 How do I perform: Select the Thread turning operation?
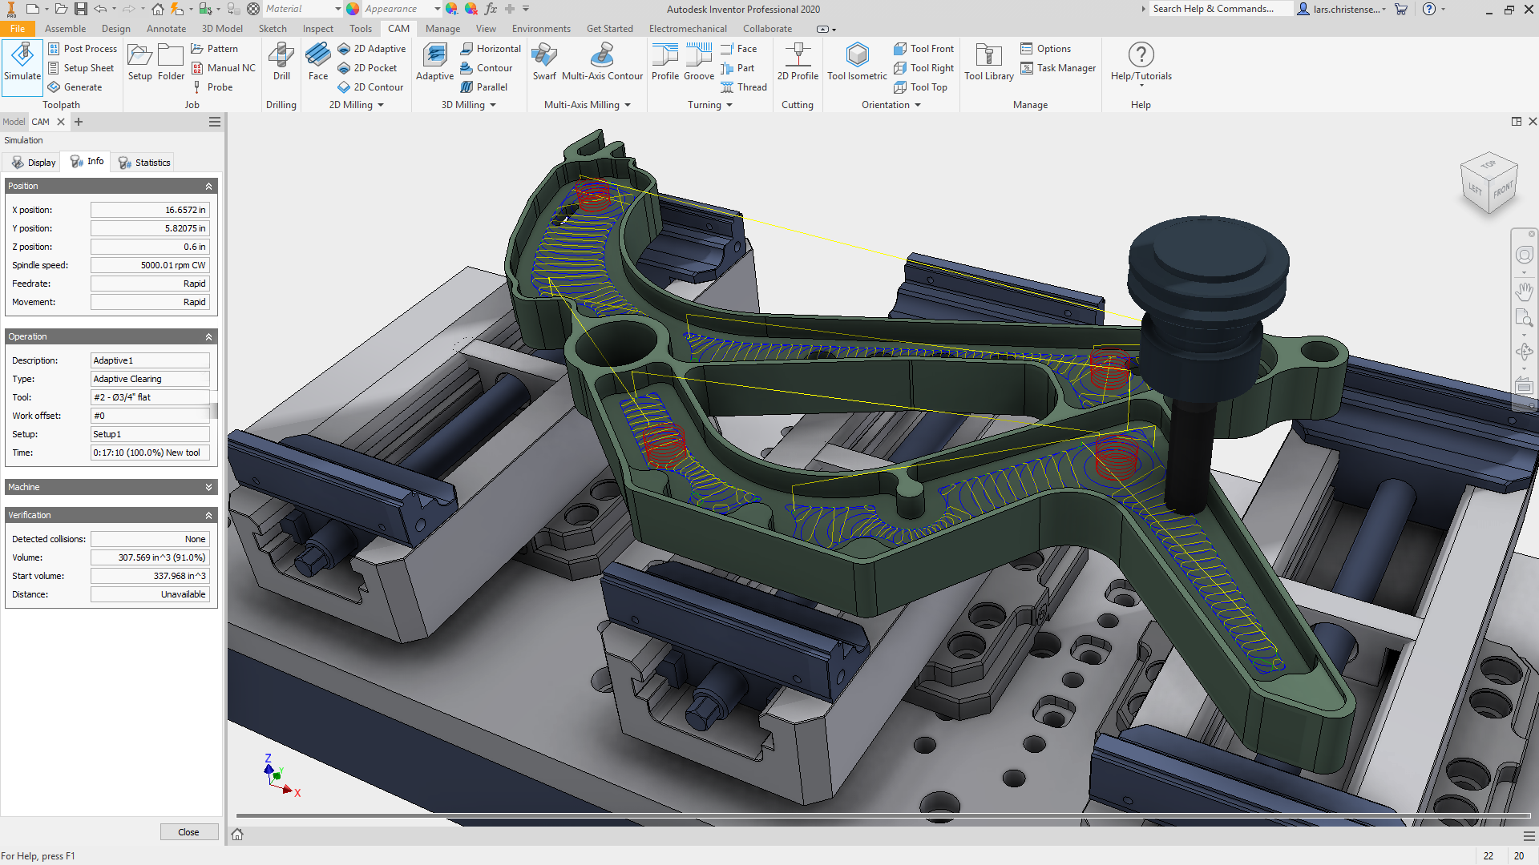[x=744, y=86]
